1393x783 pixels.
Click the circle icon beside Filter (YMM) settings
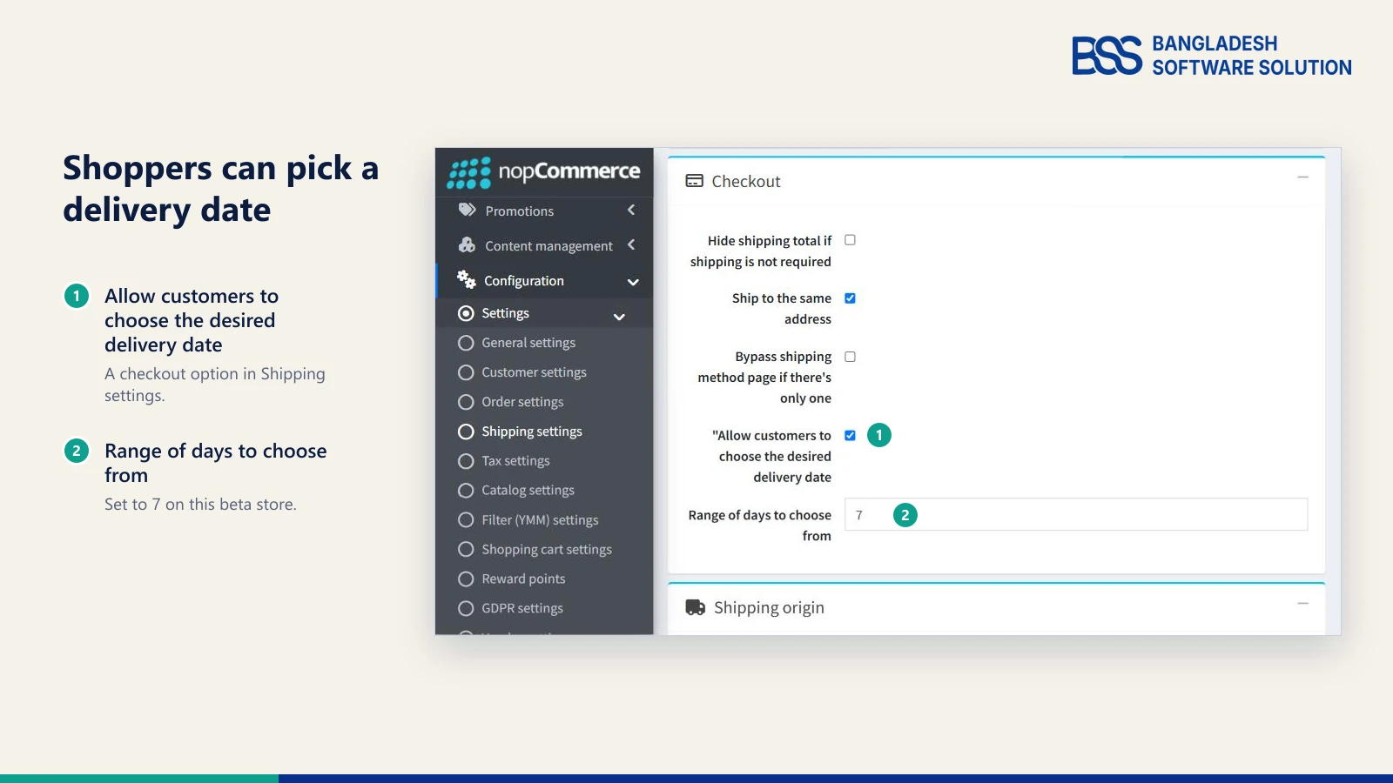click(x=466, y=520)
